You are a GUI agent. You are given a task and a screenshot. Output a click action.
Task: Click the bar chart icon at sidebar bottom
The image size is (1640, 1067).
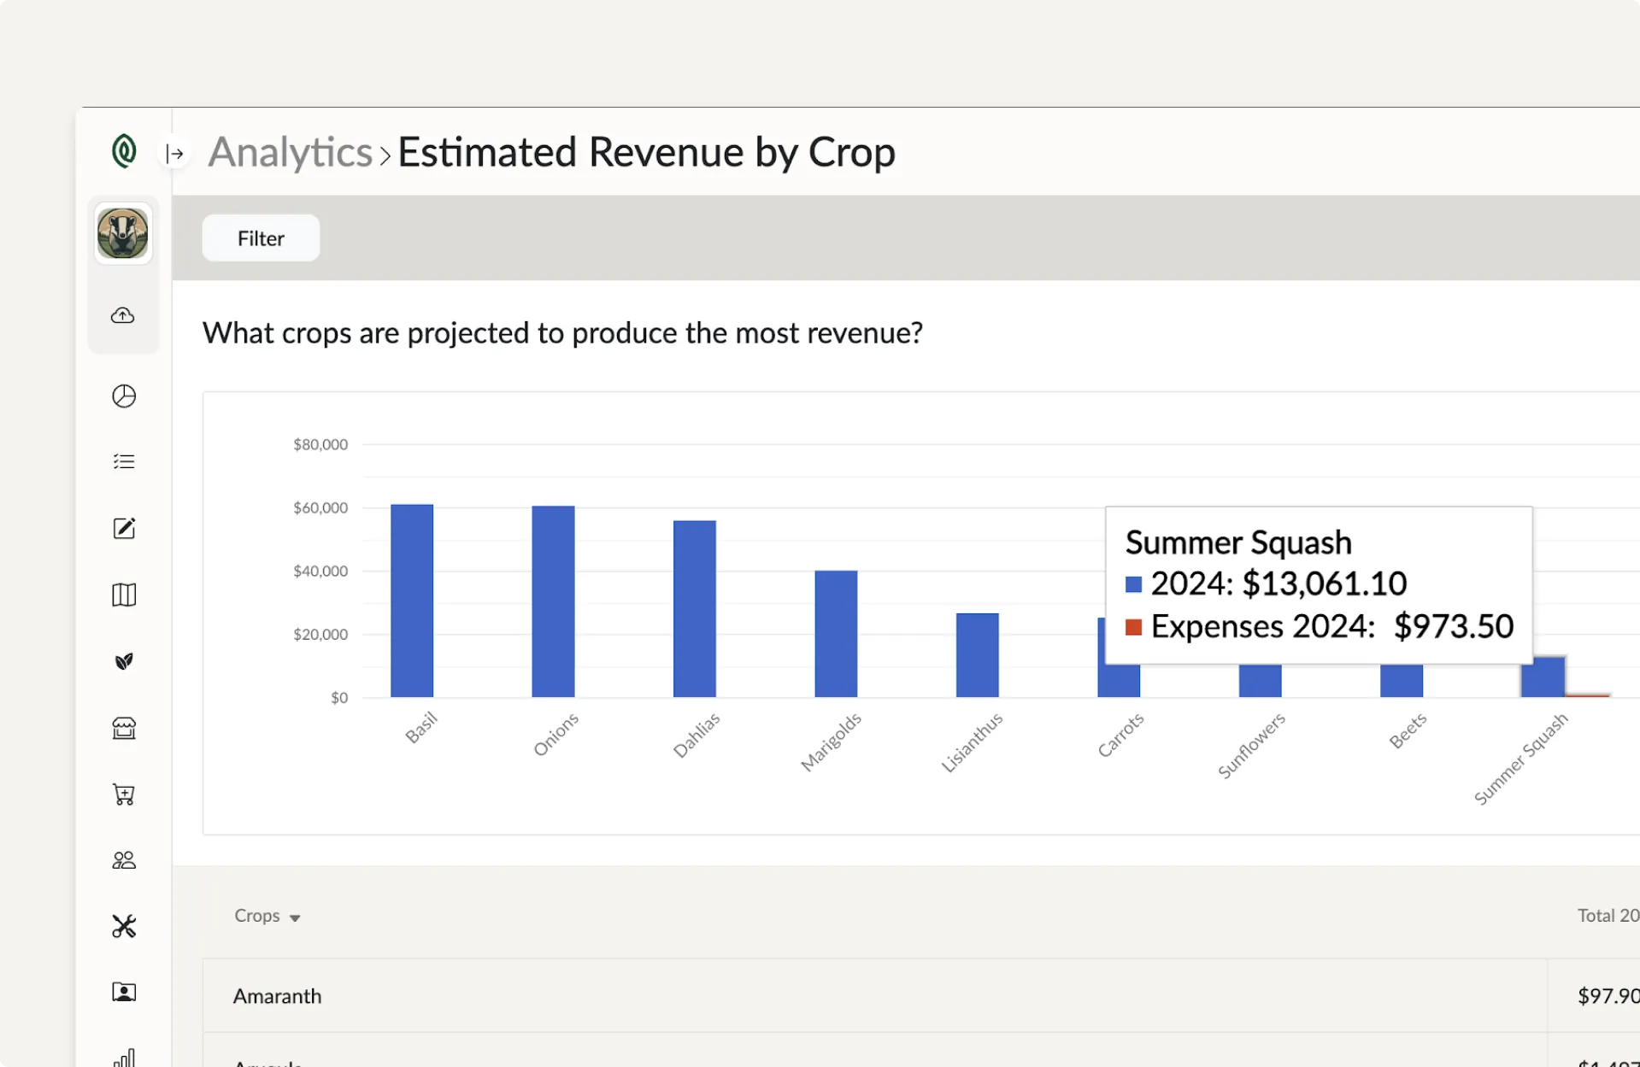coord(123,1058)
